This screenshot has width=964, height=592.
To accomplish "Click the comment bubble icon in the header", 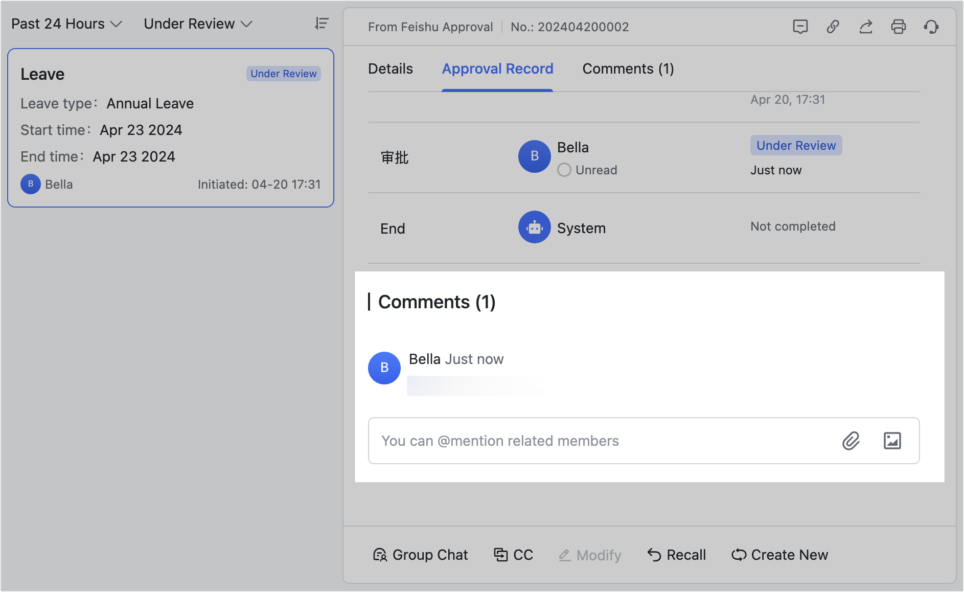I will click(x=800, y=27).
